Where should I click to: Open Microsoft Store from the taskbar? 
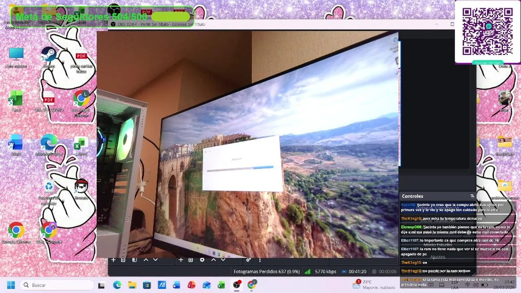tap(147, 285)
